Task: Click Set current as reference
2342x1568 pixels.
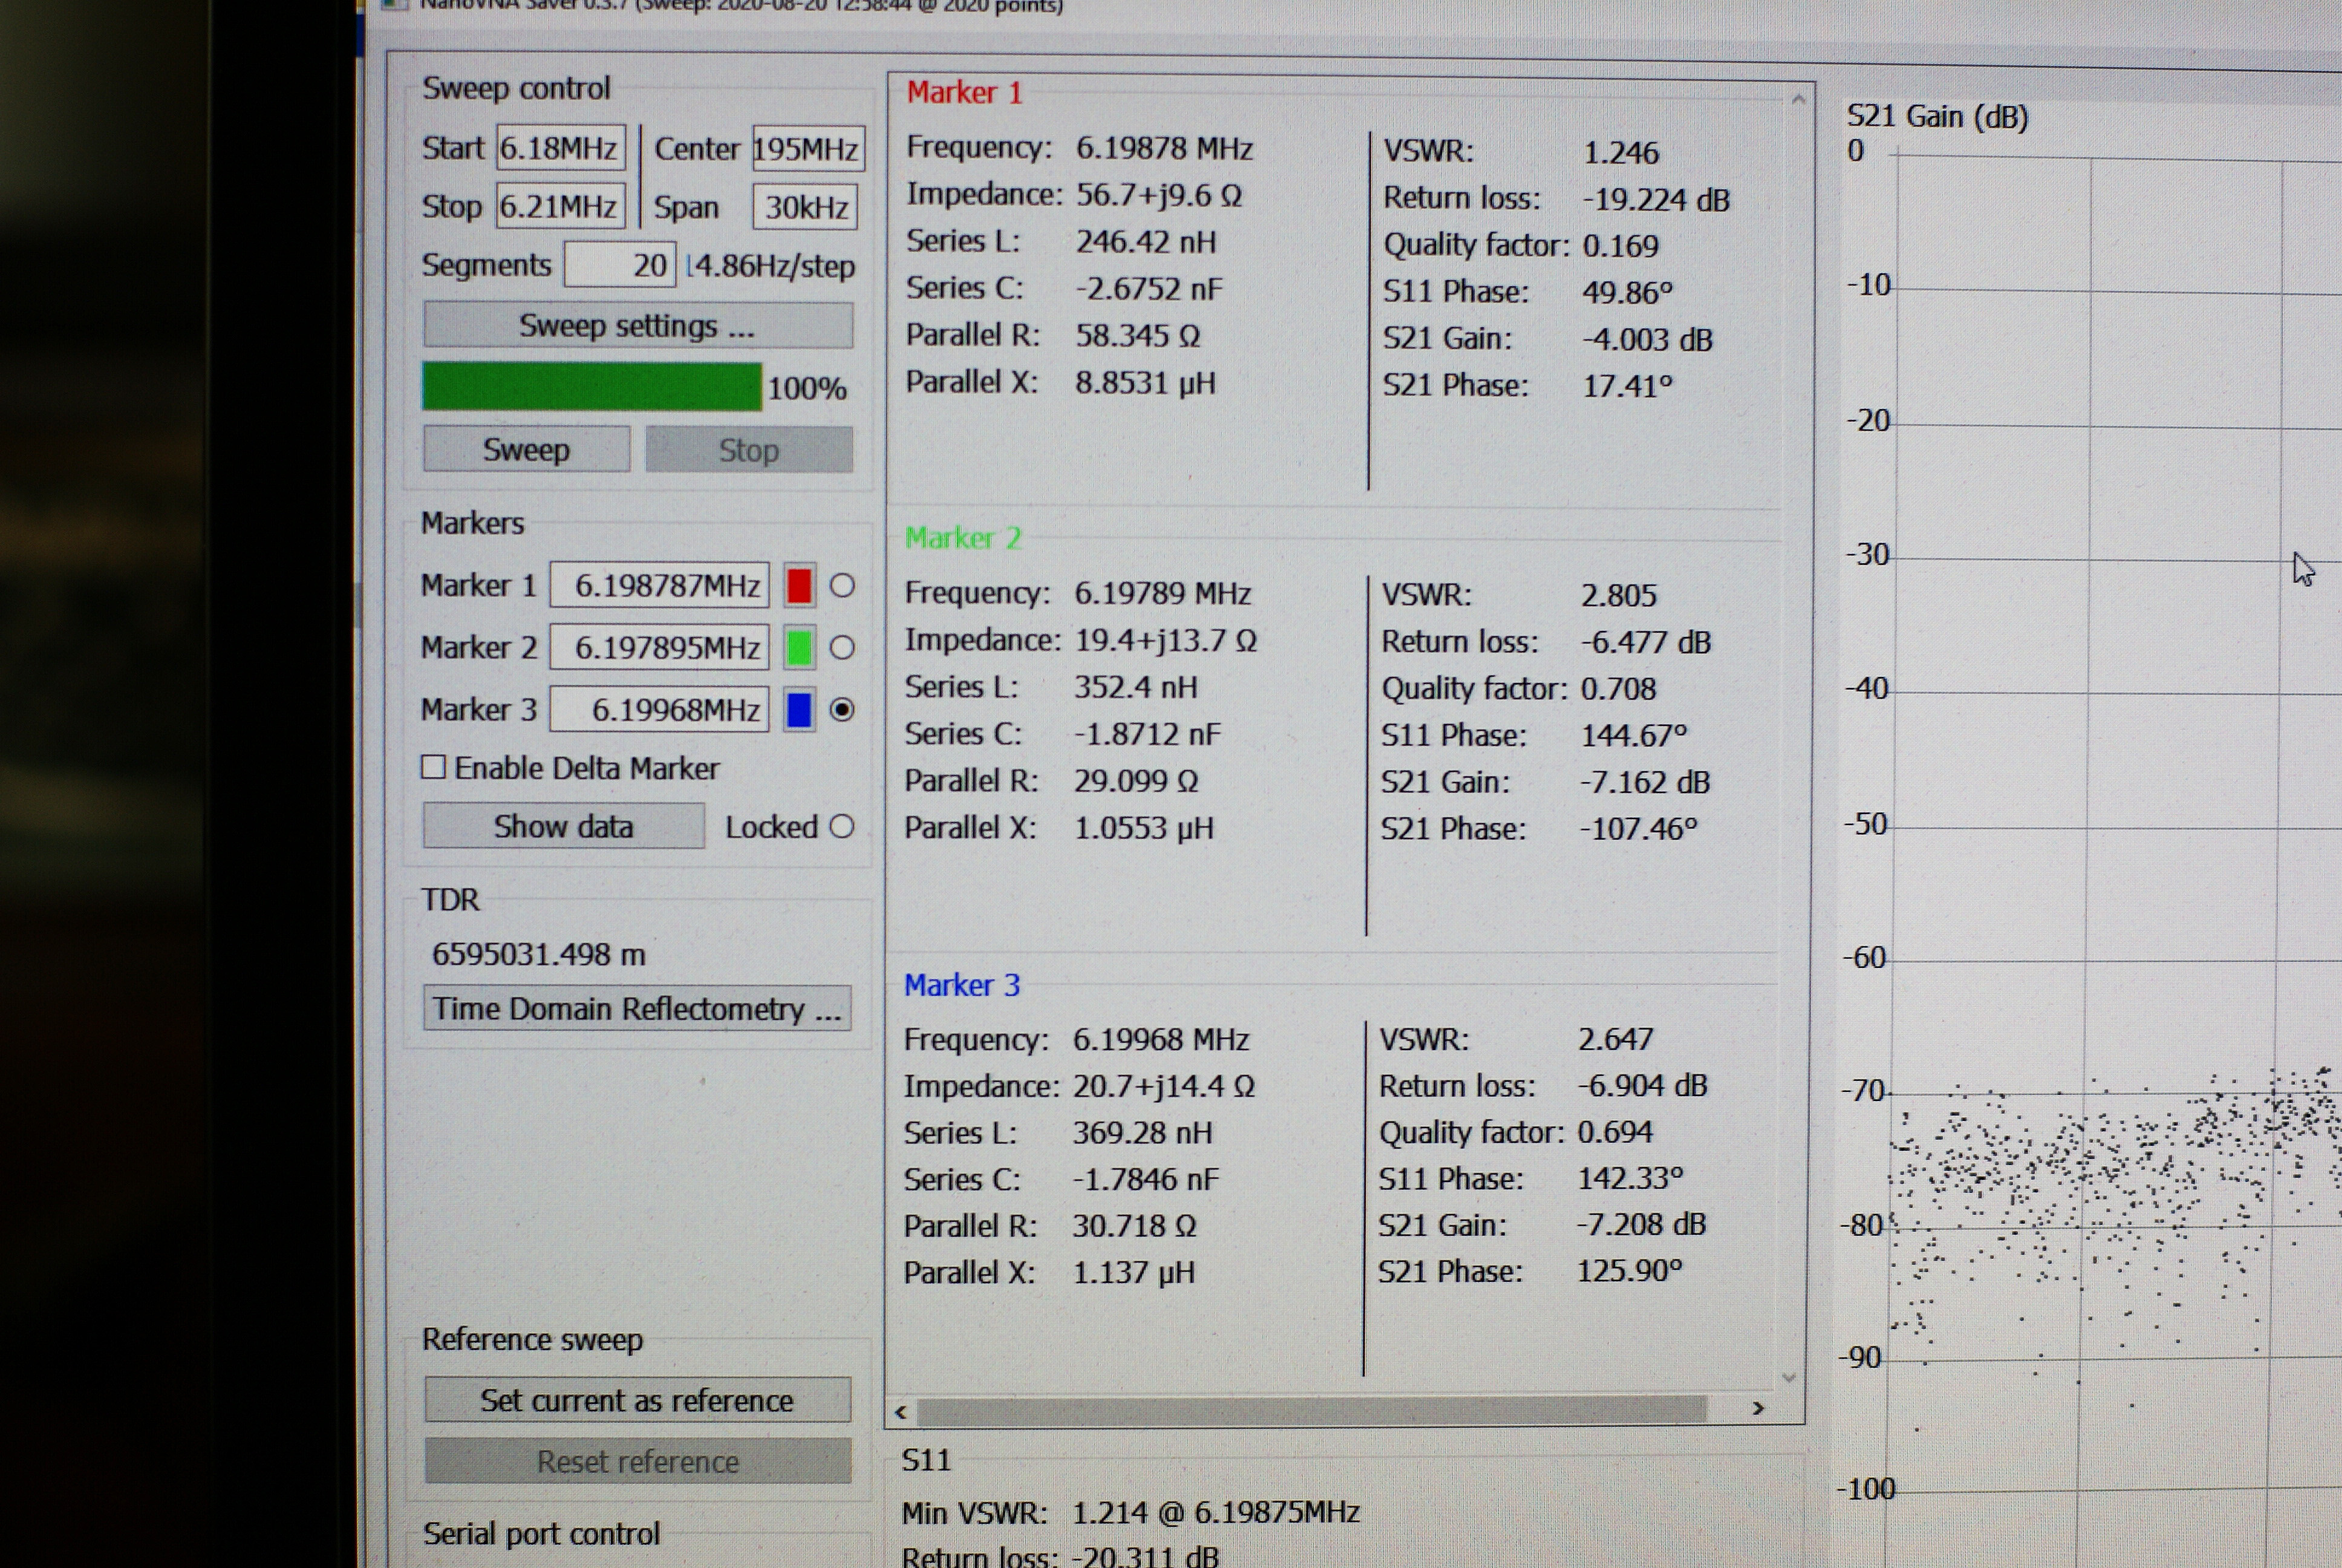Action: tap(638, 1400)
